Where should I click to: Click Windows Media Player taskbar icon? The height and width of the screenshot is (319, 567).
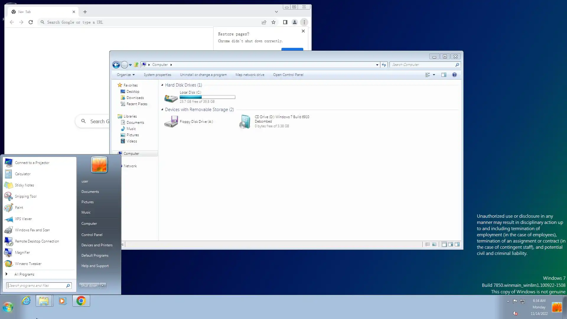[x=62, y=301]
